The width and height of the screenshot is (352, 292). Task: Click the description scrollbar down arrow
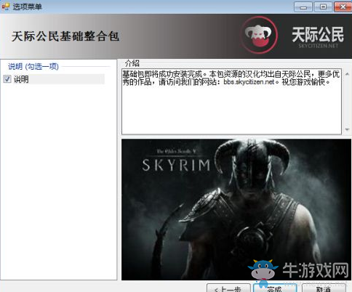(x=347, y=129)
